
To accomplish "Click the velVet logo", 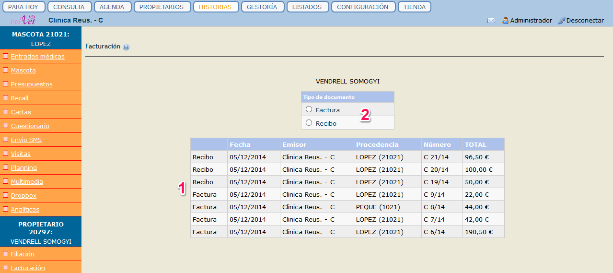I will click(23, 20).
